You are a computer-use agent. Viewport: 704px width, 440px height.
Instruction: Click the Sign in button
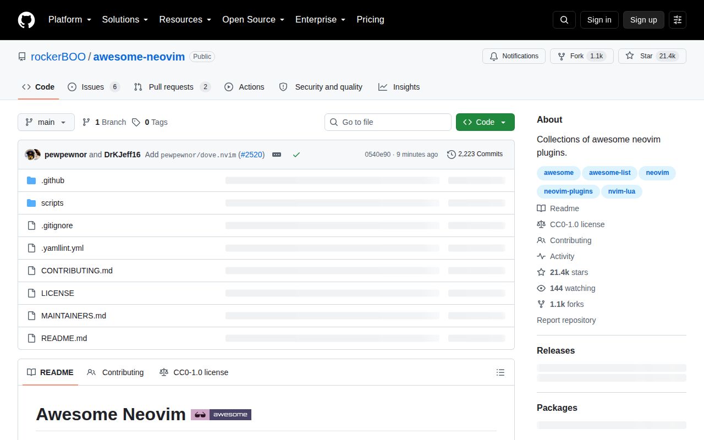[x=599, y=20]
